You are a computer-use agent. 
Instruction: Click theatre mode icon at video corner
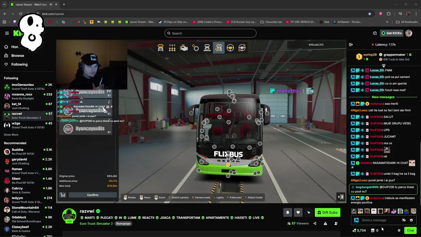(x=341, y=197)
